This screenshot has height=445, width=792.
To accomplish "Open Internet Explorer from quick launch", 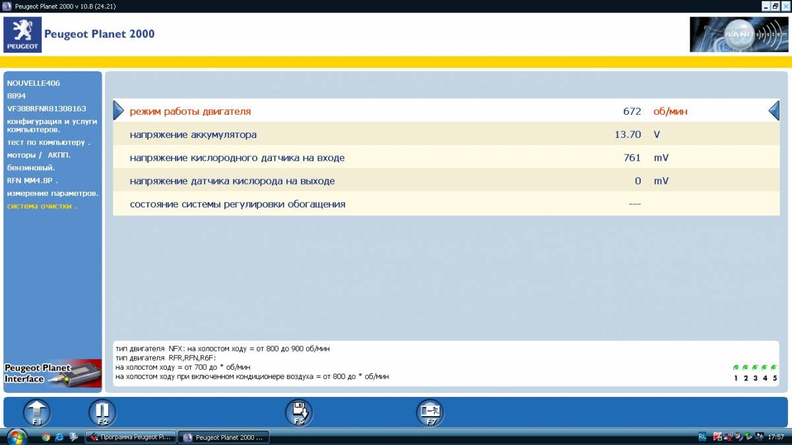I will click(59, 436).
